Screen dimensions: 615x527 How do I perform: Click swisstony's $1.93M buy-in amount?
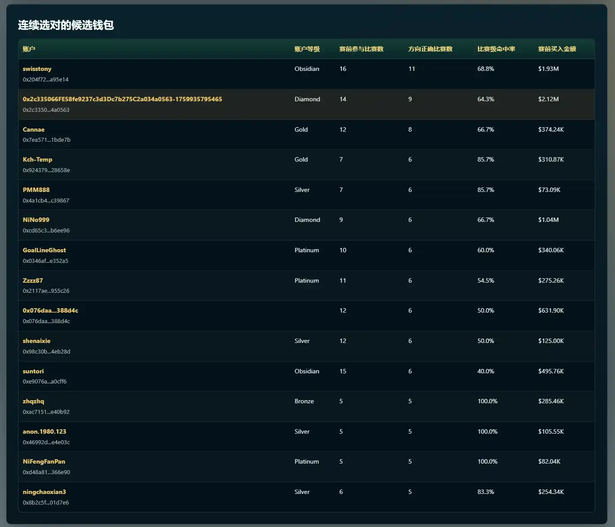pos(548,69)
